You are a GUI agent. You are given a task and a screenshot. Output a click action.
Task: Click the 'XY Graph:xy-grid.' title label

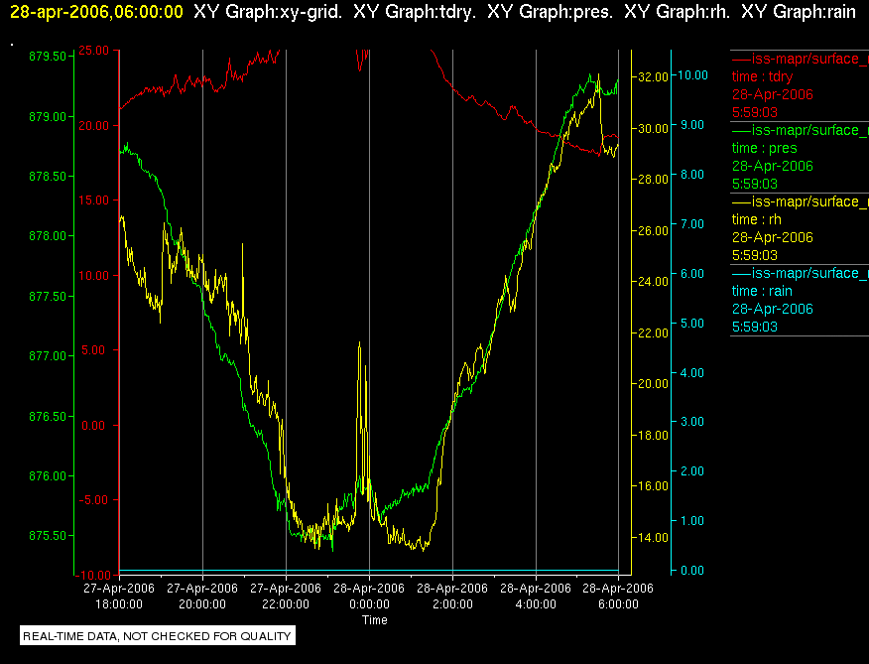point(268,12)
